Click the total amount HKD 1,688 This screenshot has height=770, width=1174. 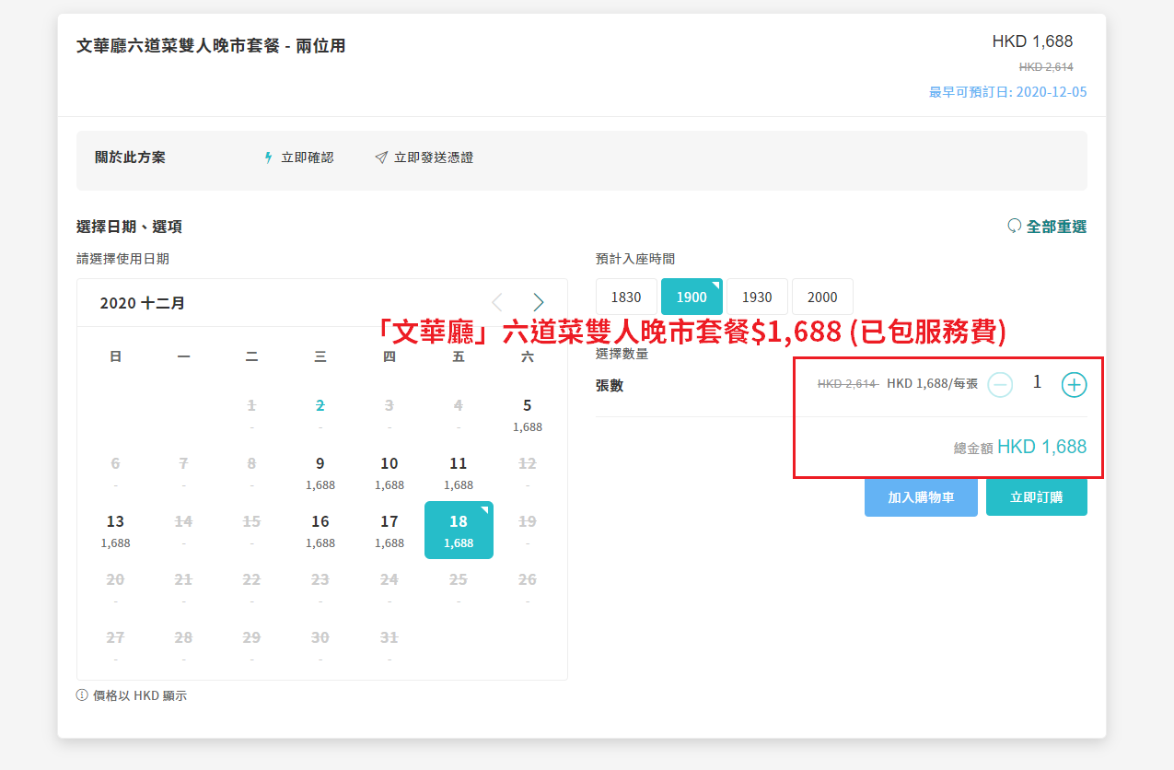click(1042, 447)
